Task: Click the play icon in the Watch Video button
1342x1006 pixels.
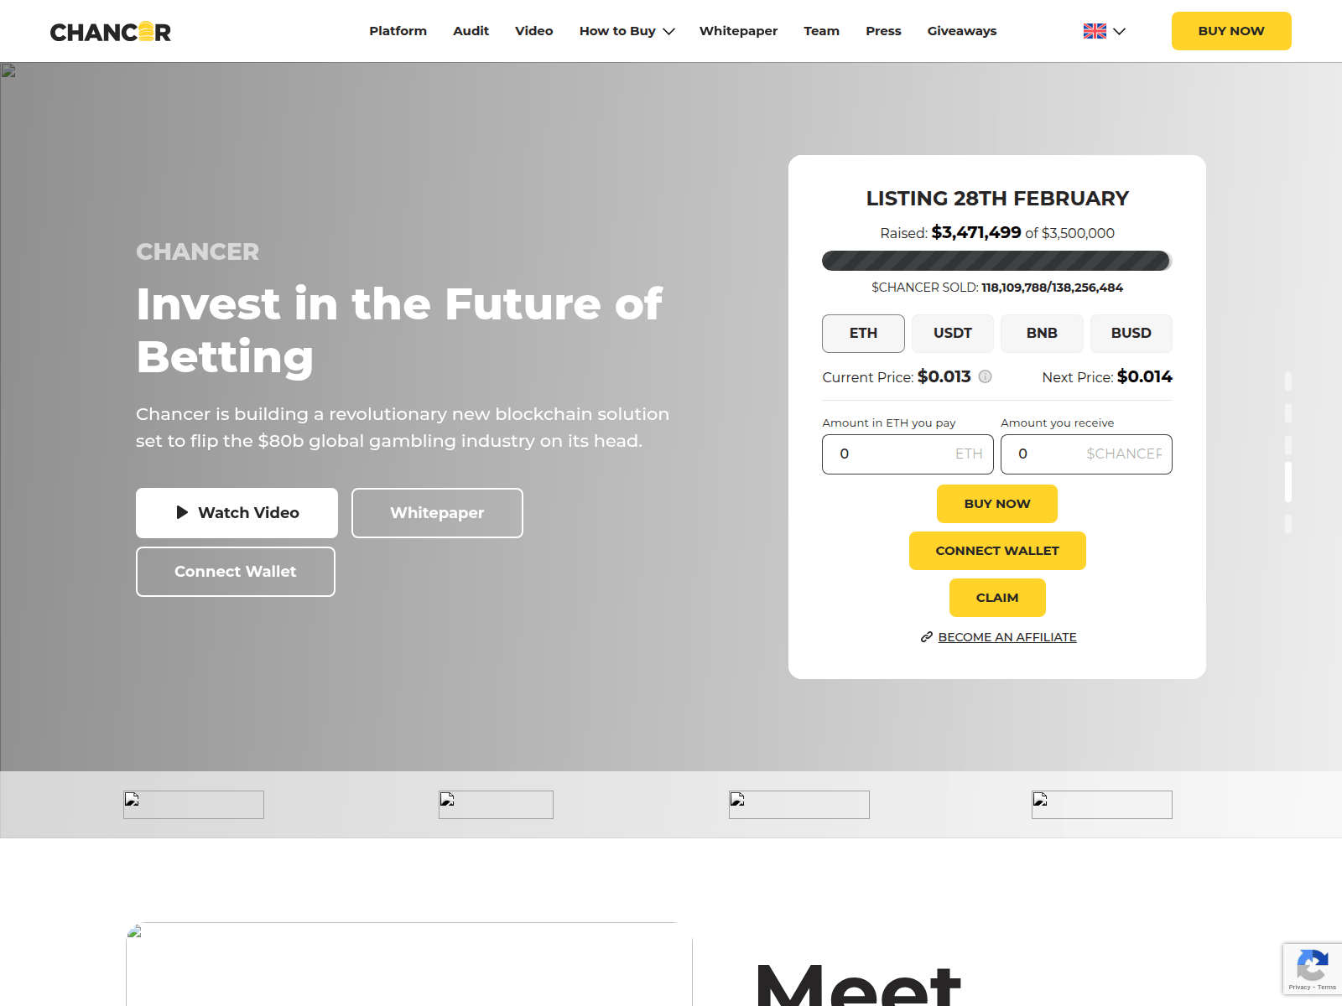Action: 181,512
